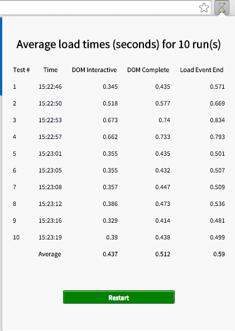Select the Test # column header

[x=21, y=70]
